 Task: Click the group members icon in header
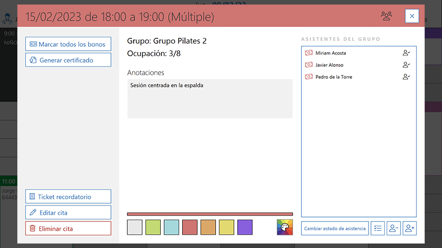pos(386,16)
